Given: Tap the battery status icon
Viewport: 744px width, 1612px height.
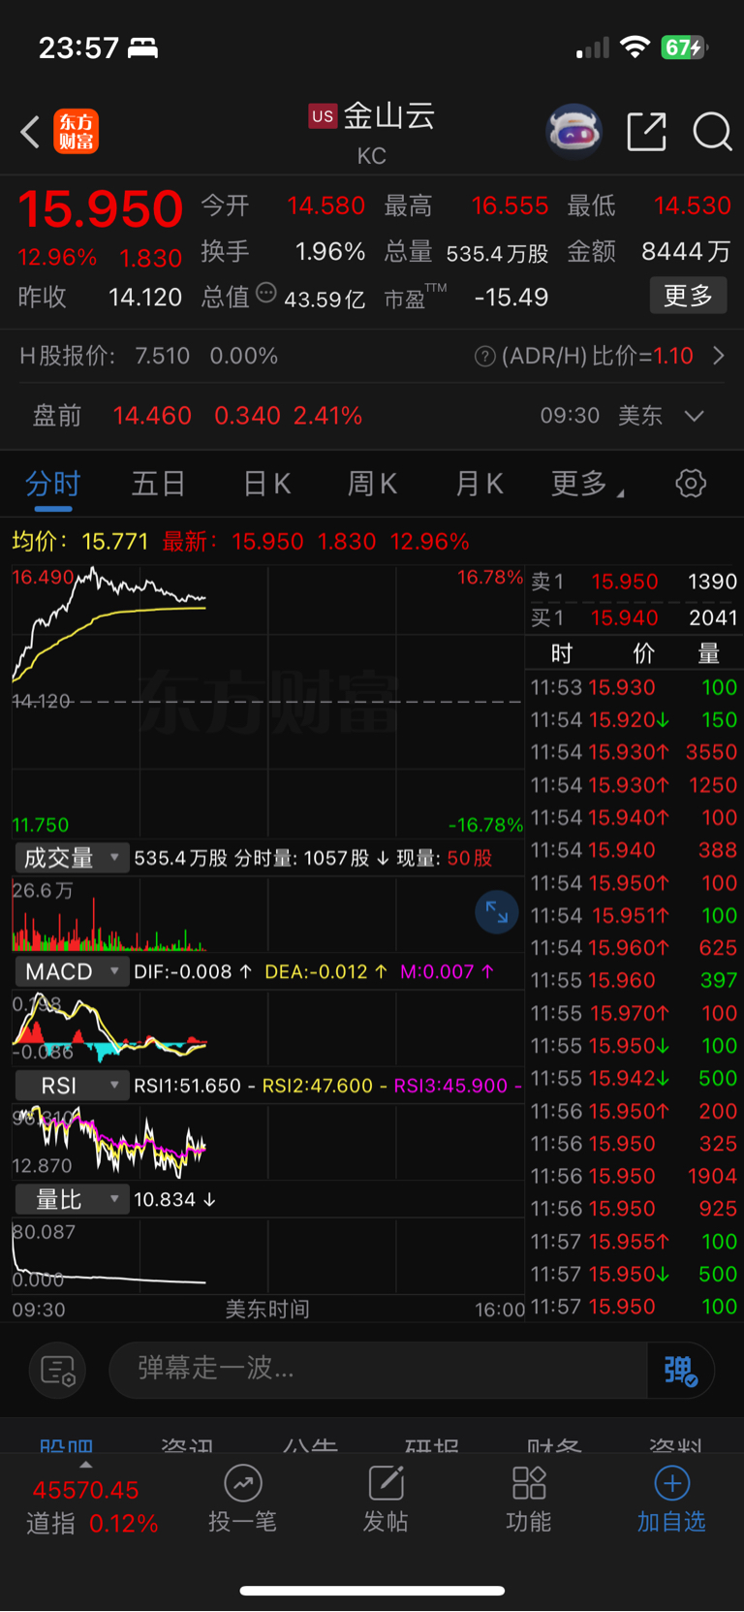Looking at the screenshot, I should pyautogui.click(x=685, y=47).
